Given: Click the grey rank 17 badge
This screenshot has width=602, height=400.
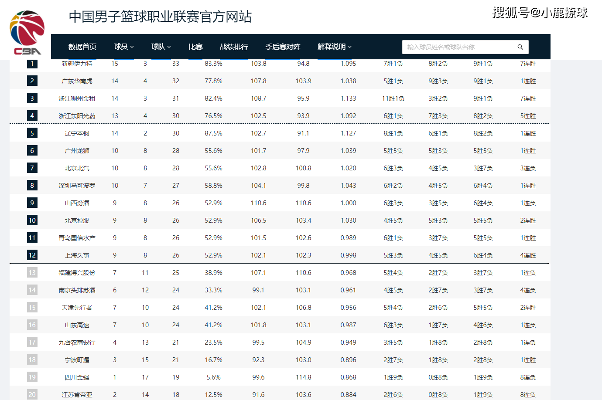Looking at the screenshot, I should pos(32,342).
